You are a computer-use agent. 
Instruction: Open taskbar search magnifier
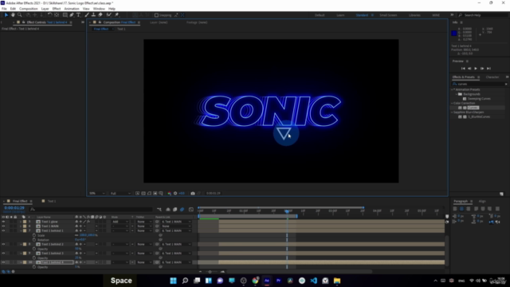[x=185, y=281]
